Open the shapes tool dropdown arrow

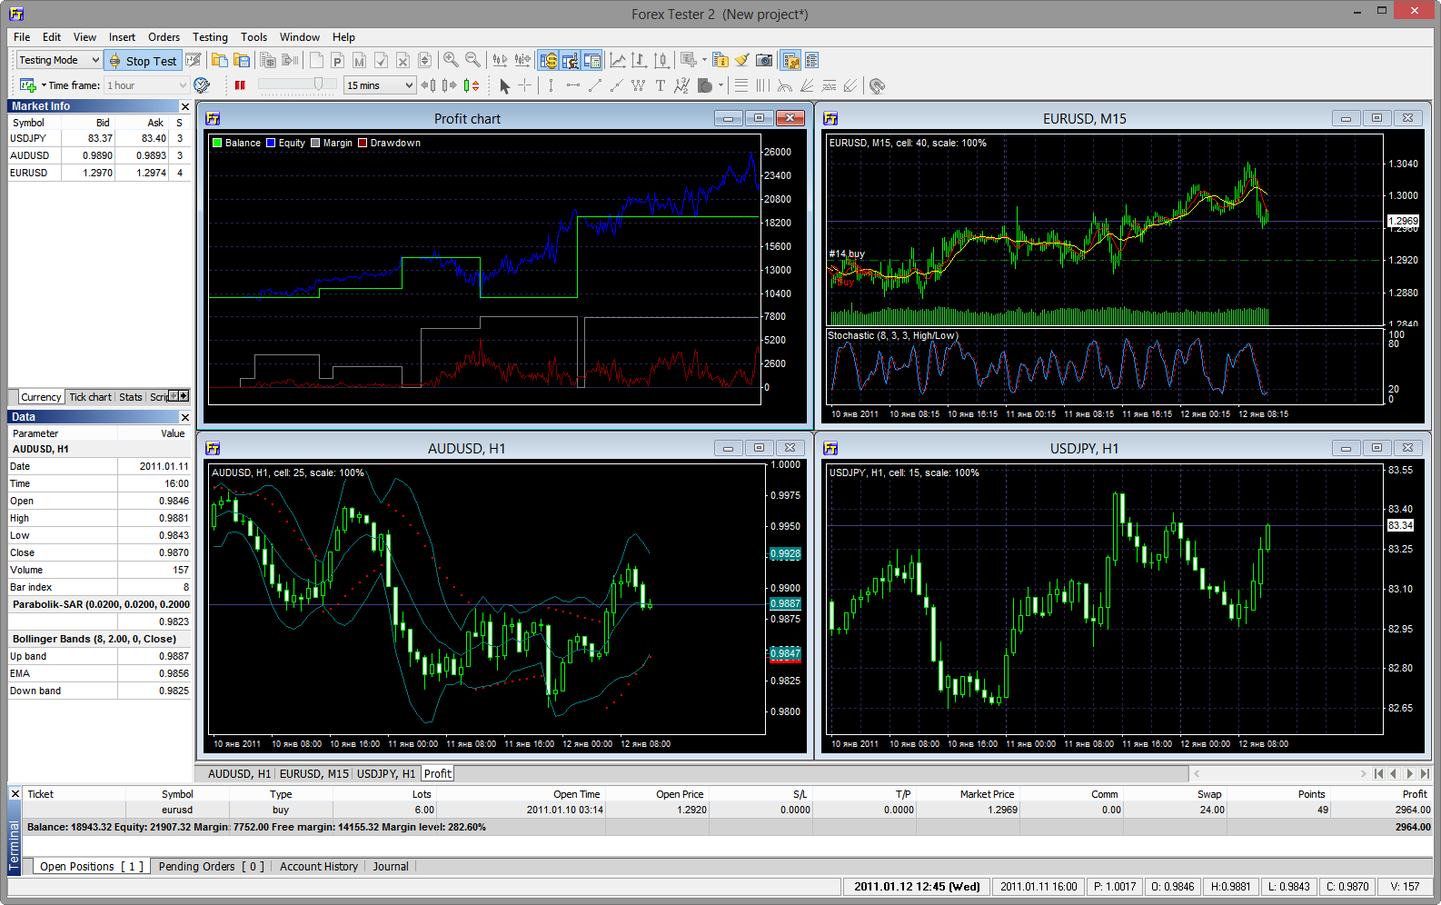721,85
